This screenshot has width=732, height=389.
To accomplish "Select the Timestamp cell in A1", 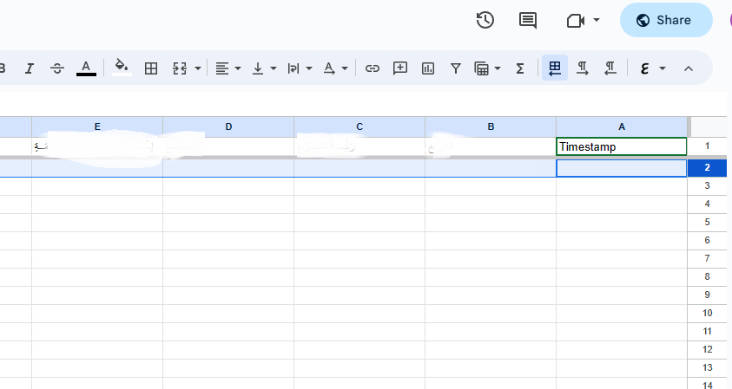I will [x=621, y=146].
